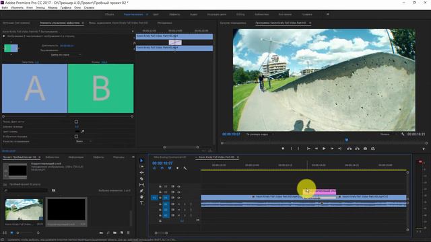Screen dimensions: 431x242
Task: Select the Track Select Forward tool
Action: pos(141,167)
